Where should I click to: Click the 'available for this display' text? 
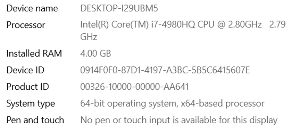tap(229, 120)
